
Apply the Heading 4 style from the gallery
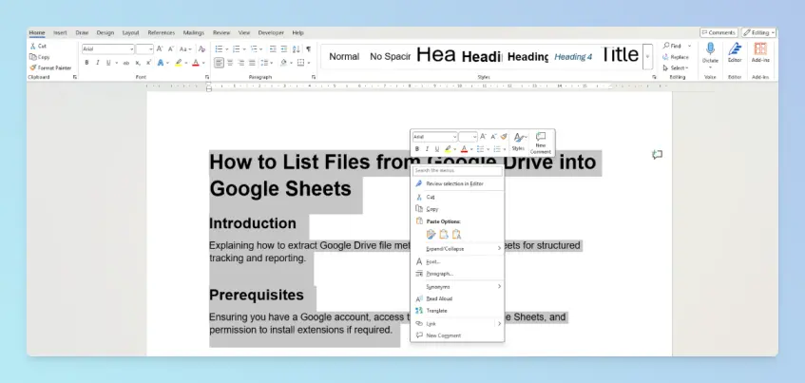(573, 56)
